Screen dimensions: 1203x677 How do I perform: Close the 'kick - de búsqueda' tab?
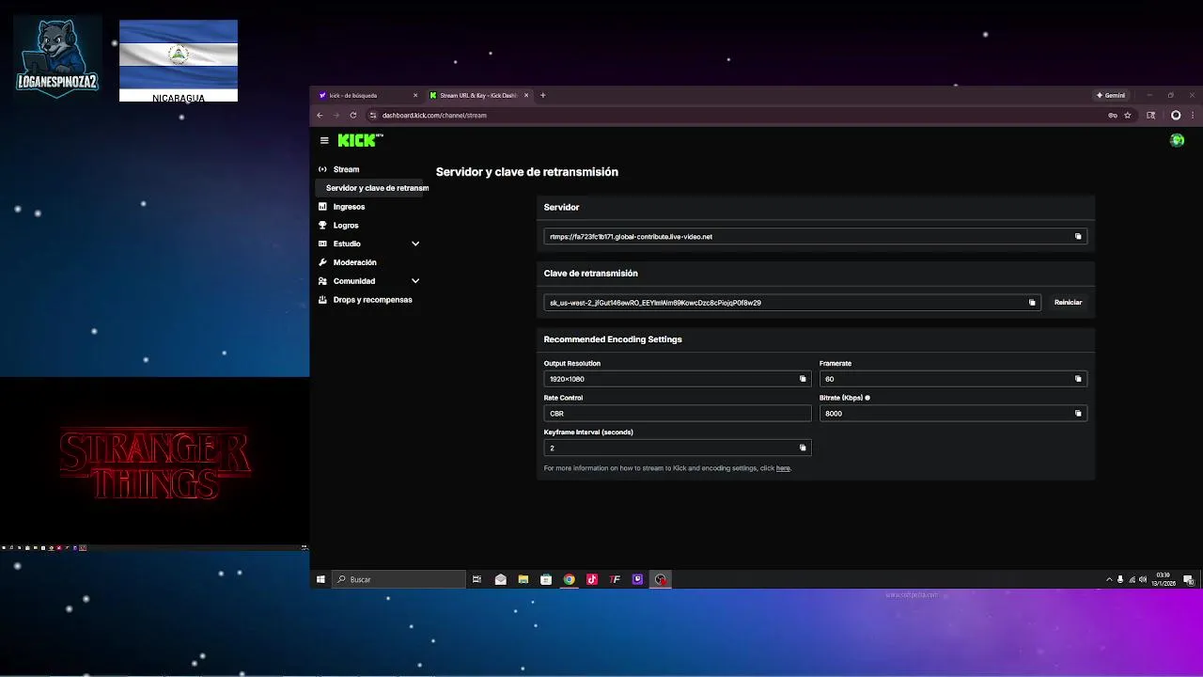(x=415, y=95)
